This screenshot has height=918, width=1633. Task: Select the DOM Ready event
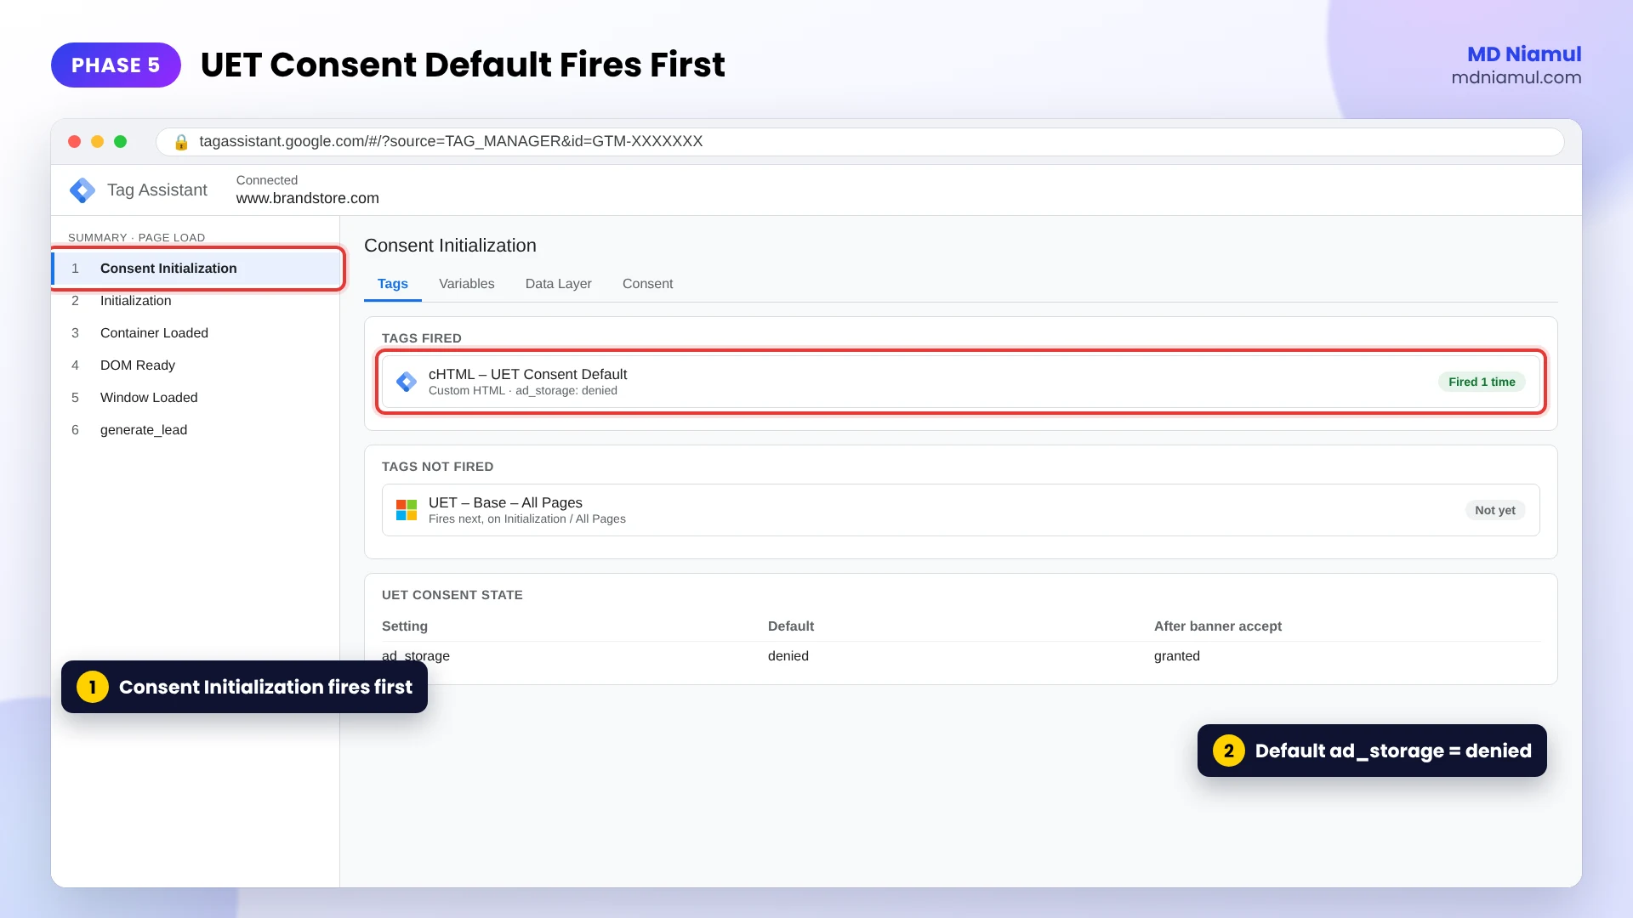coord(196,365)
